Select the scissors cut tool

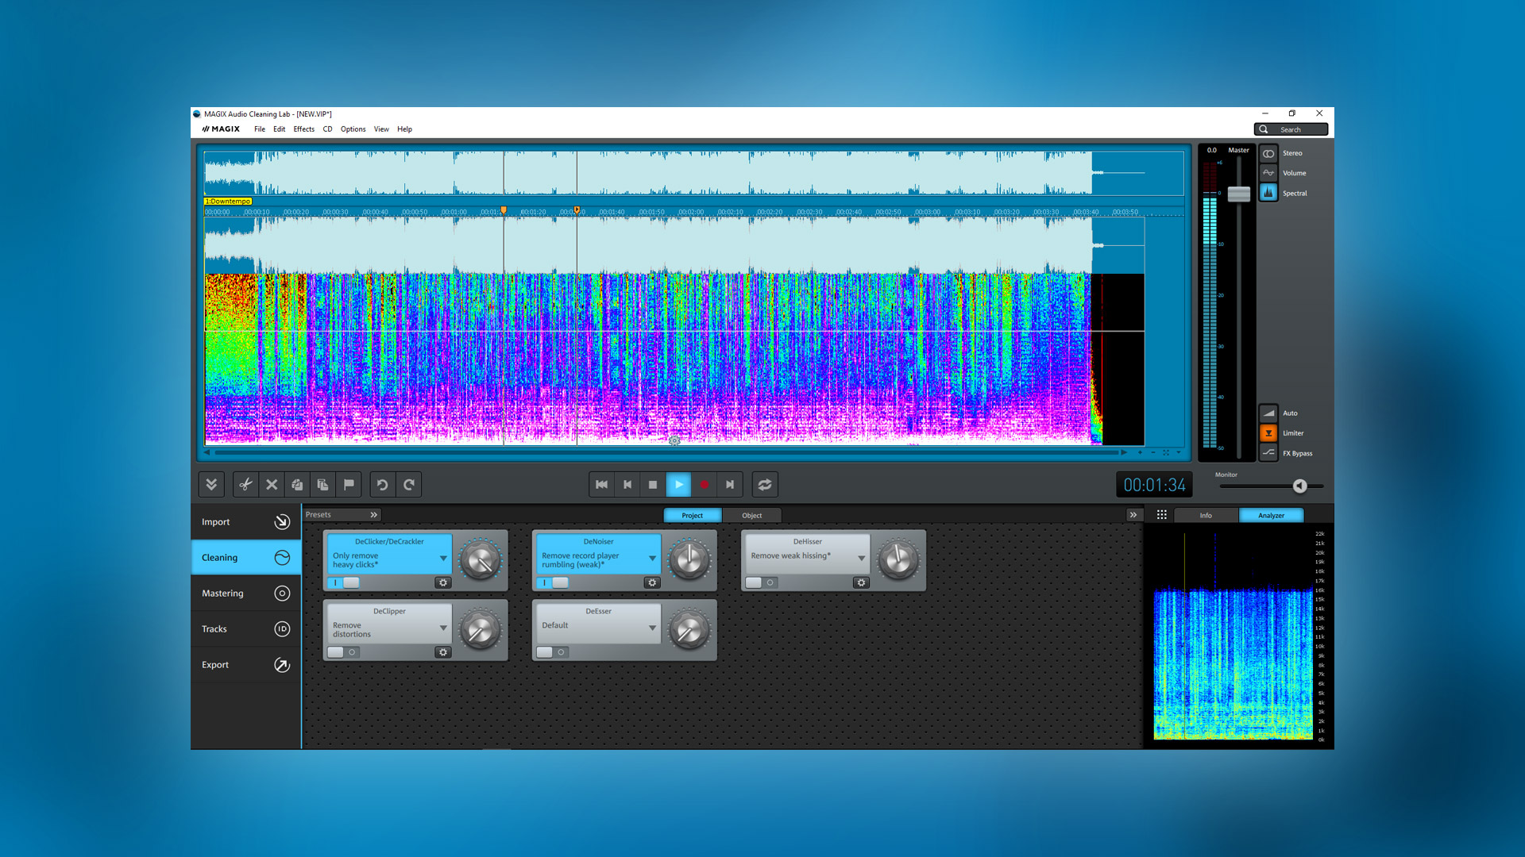point(245,484)
